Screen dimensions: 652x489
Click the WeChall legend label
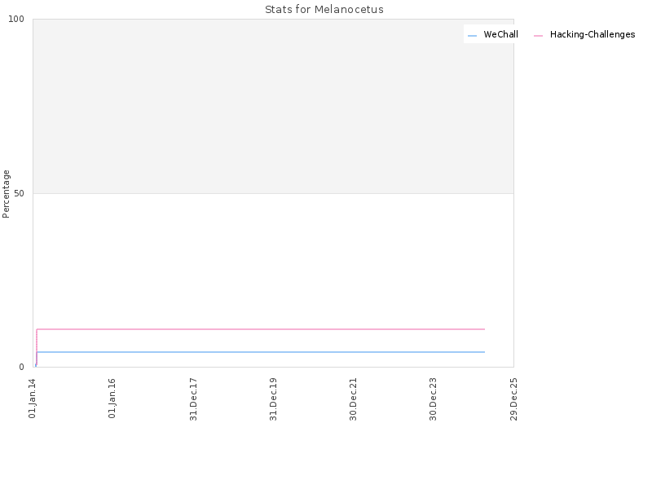500,34
